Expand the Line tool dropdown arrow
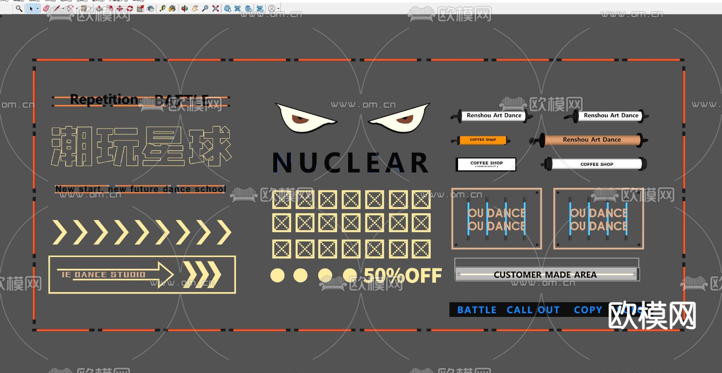The height and width of the screenshot is (373, 722). coord(63,8)
